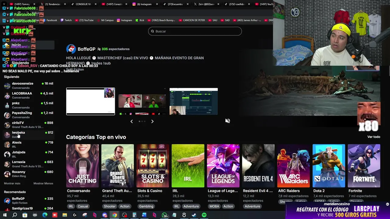Open the Grand Theft Auto V category card
This screenshot has height=219, width=390.
(117, 166)
